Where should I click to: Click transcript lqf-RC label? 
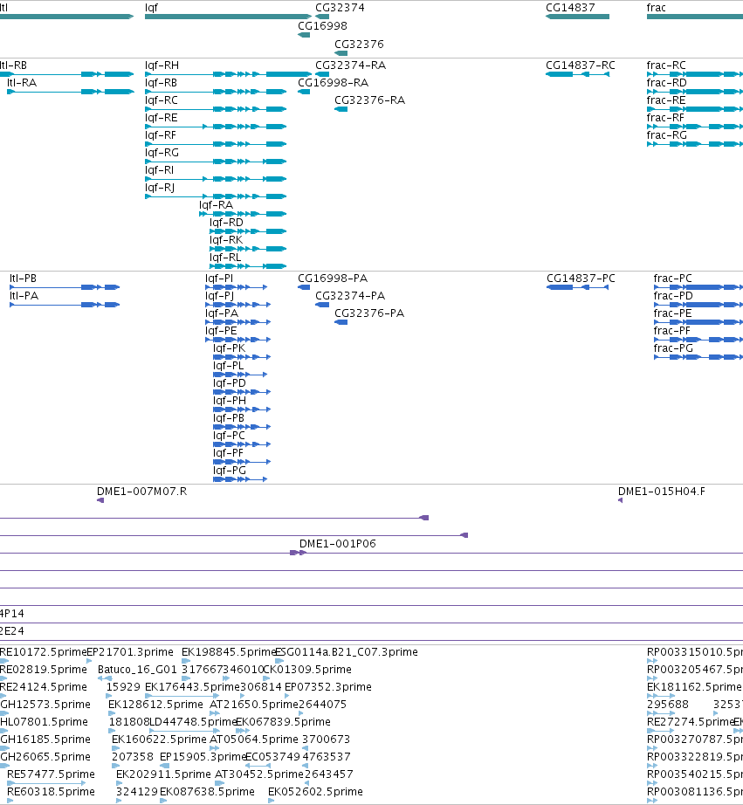coord(162,100)
